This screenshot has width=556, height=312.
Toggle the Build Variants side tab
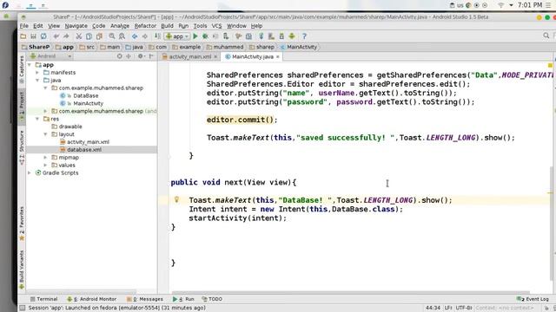(22, 270)
